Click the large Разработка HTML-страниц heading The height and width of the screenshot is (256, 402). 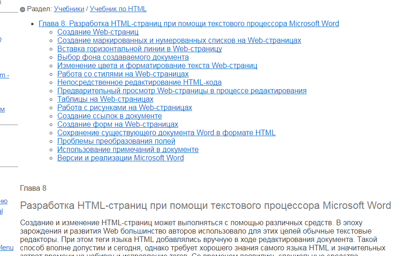pyautogui.click(x=206, y=206)
